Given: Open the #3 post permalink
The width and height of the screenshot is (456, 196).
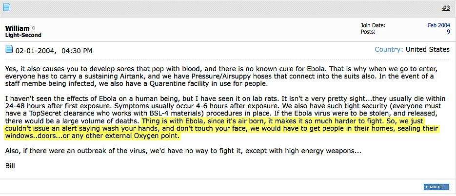Looking at the screenshot, I should tap(446, 8).
